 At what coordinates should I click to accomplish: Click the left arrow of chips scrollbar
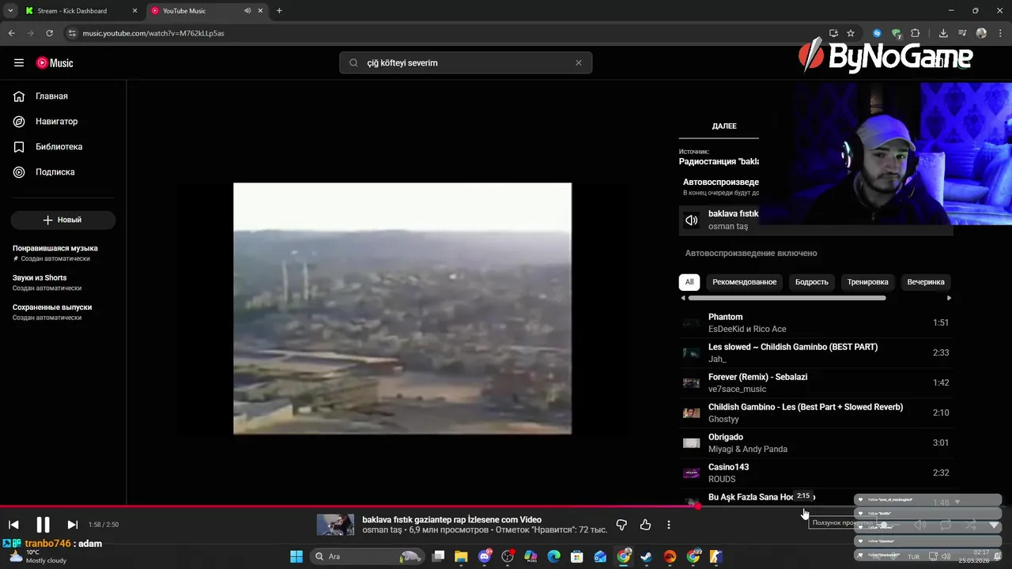(x=683, y=298)
